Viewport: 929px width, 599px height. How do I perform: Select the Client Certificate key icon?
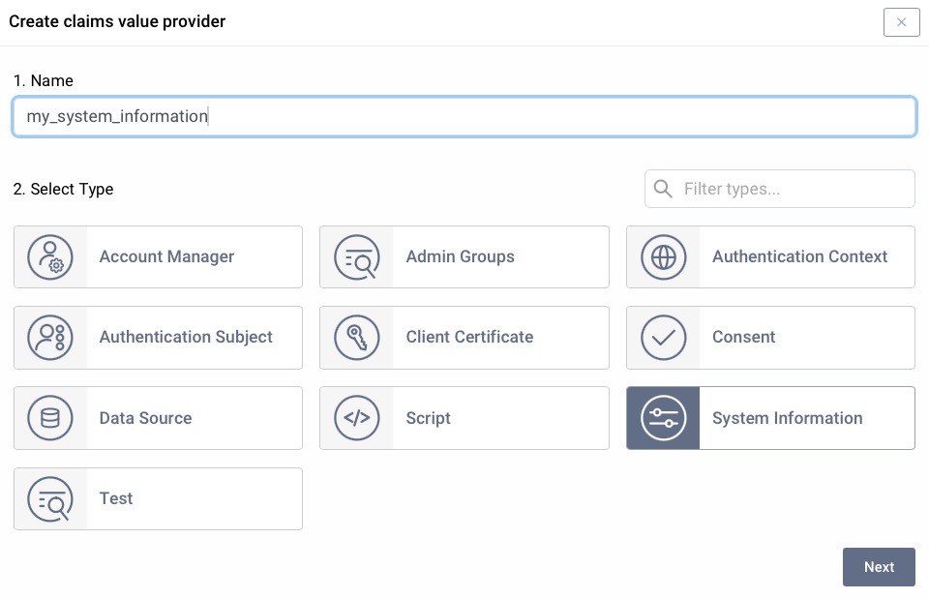tap(357, 337)
